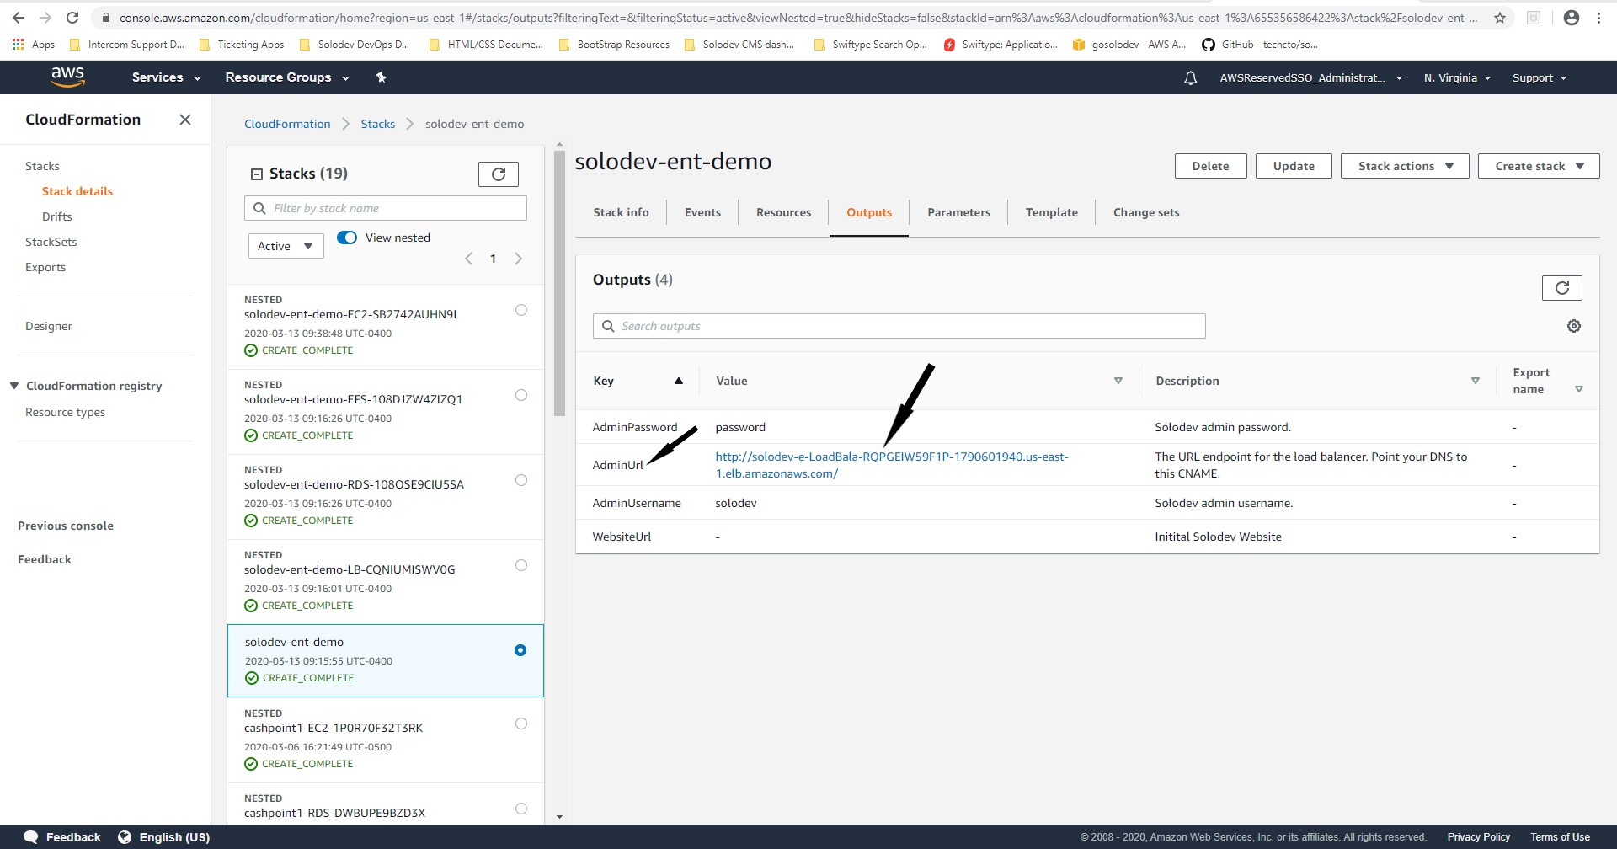Click the AWS logo home icon
1617x849 pixels.
67,77
